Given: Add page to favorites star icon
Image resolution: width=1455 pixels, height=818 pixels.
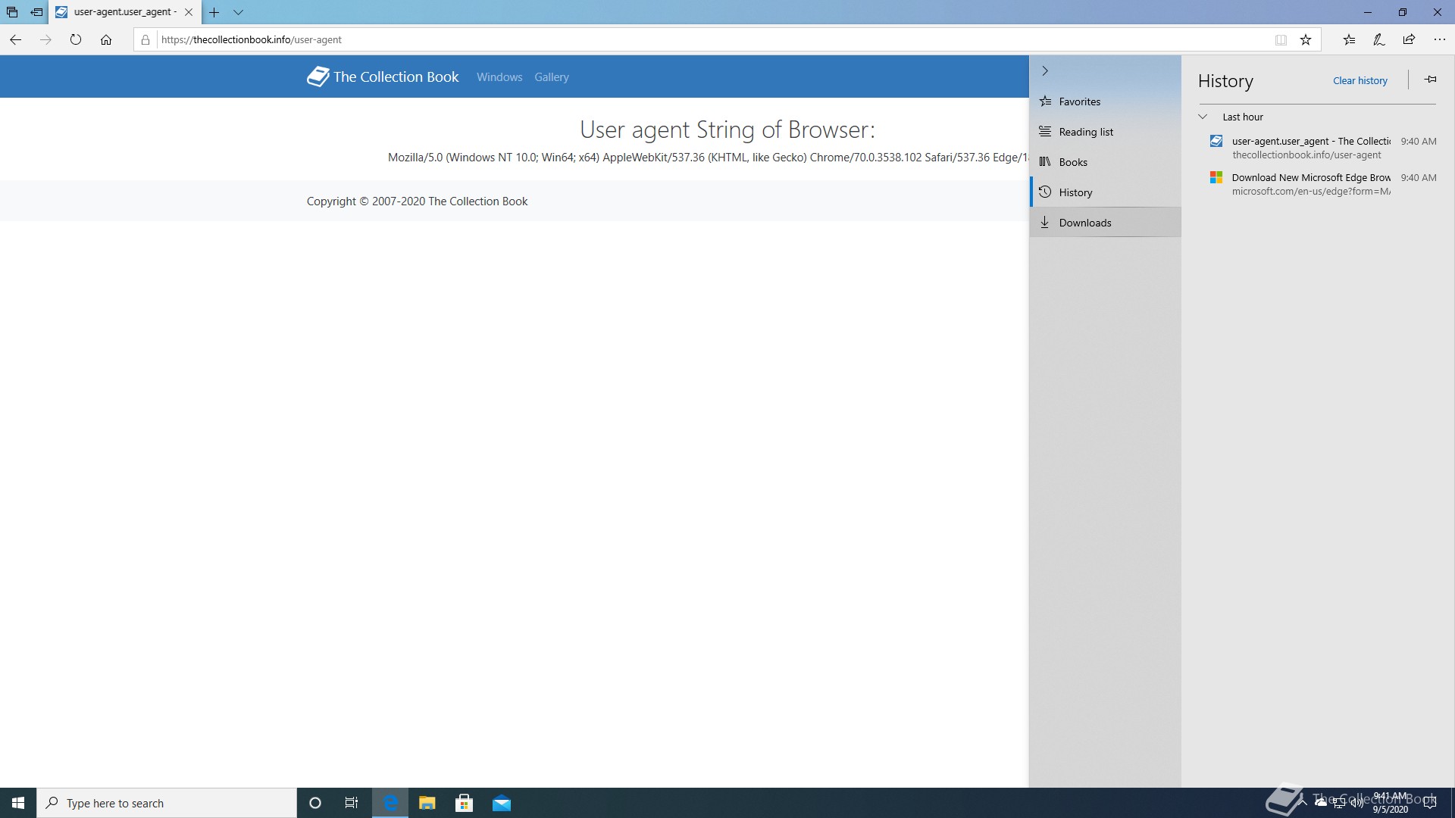Looking at the screenshot, I should [x=1306, y=39].
